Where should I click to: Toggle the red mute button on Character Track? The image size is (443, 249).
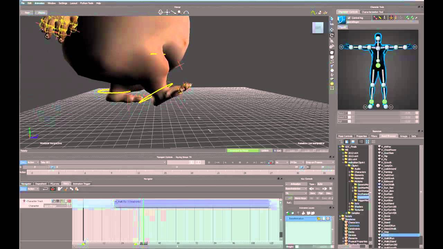click(x=70, y=201)
